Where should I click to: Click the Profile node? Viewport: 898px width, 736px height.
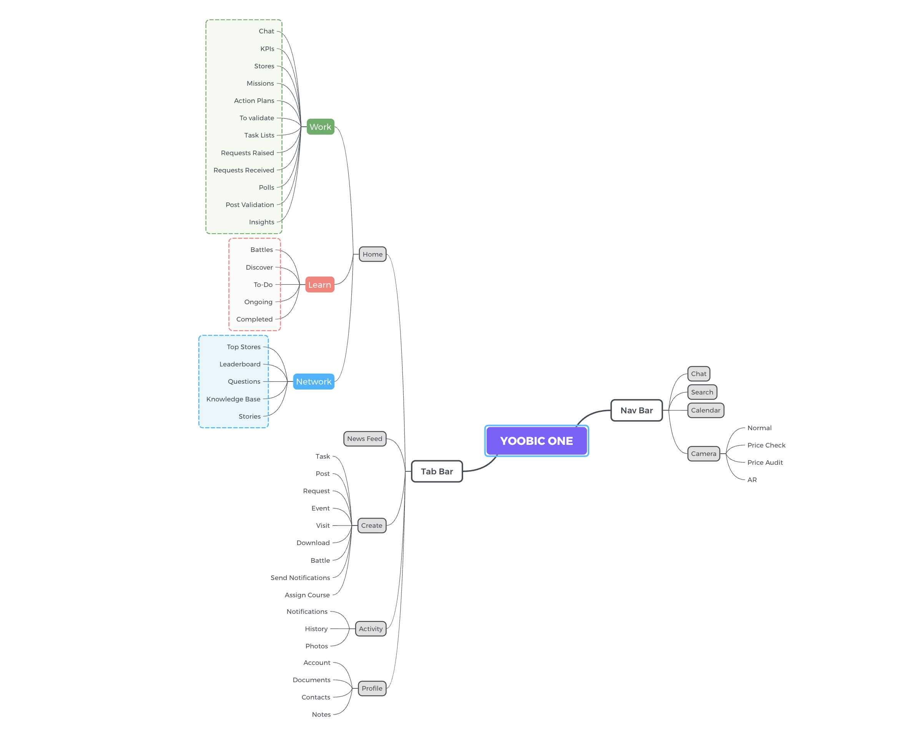(x=371, y=680)
